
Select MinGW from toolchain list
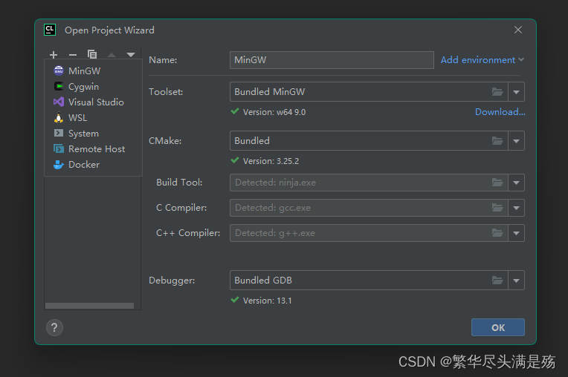tap(84, 71)
